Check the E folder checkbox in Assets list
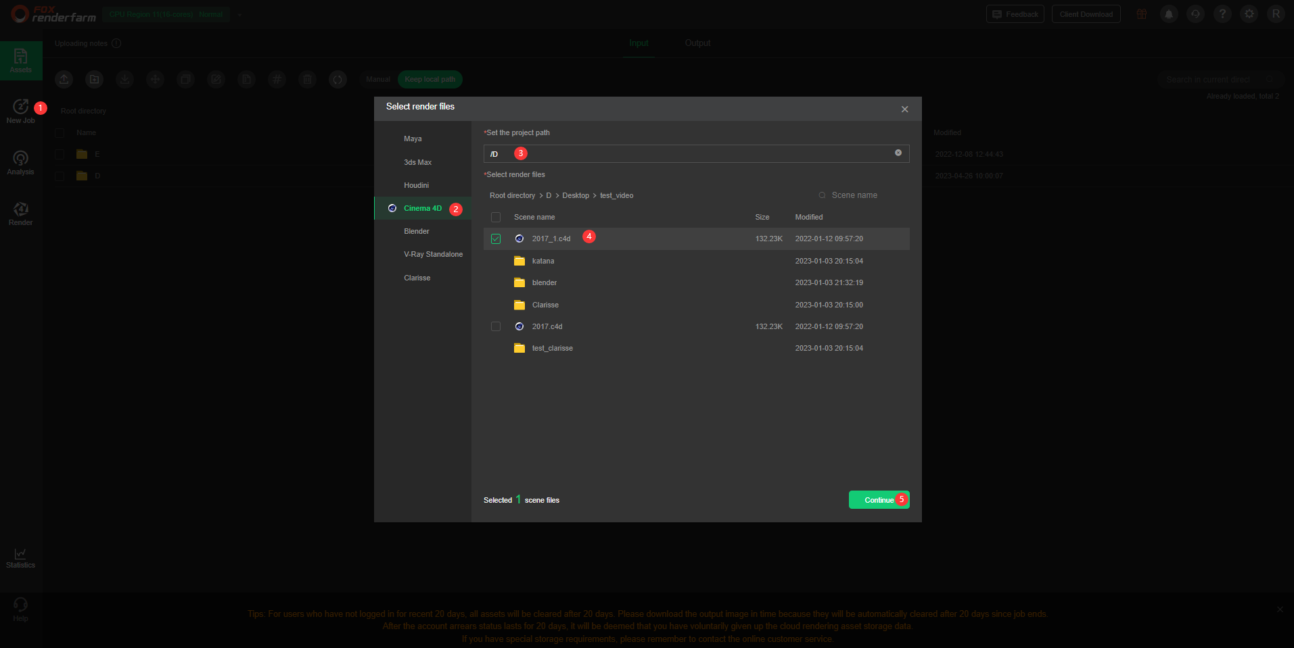1294x648 pixels. 60,154
